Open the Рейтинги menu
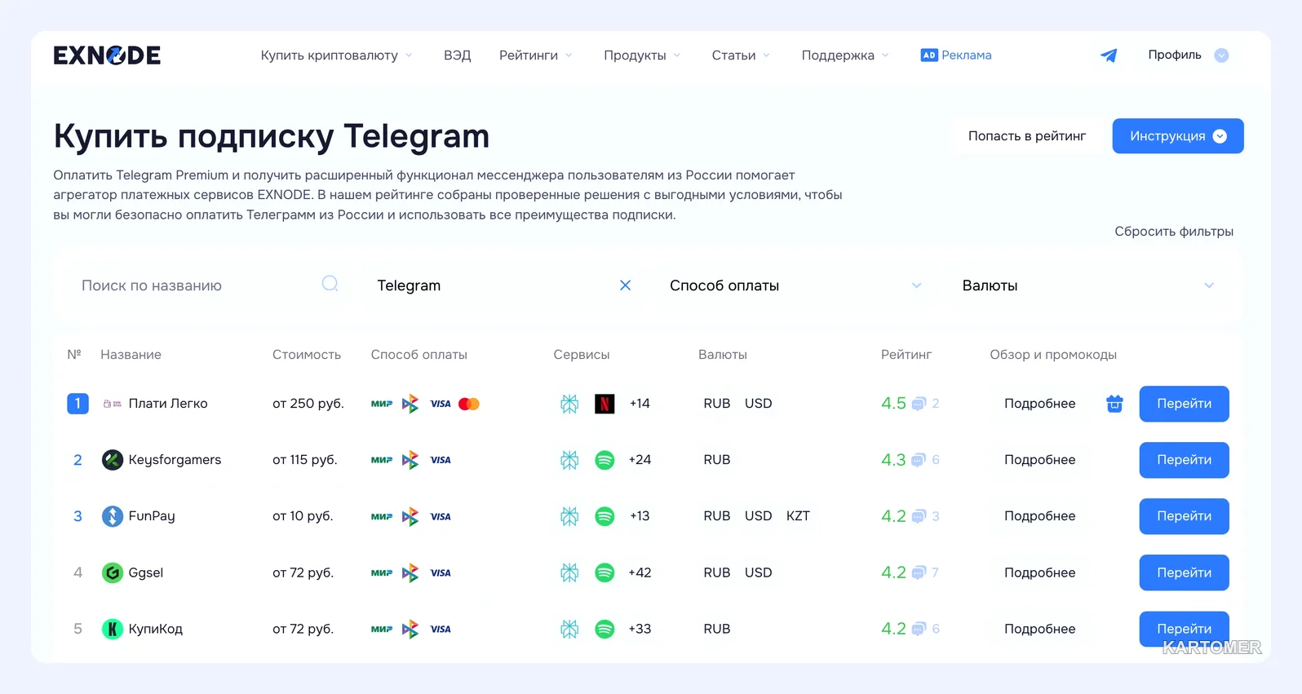 (536, 55)
